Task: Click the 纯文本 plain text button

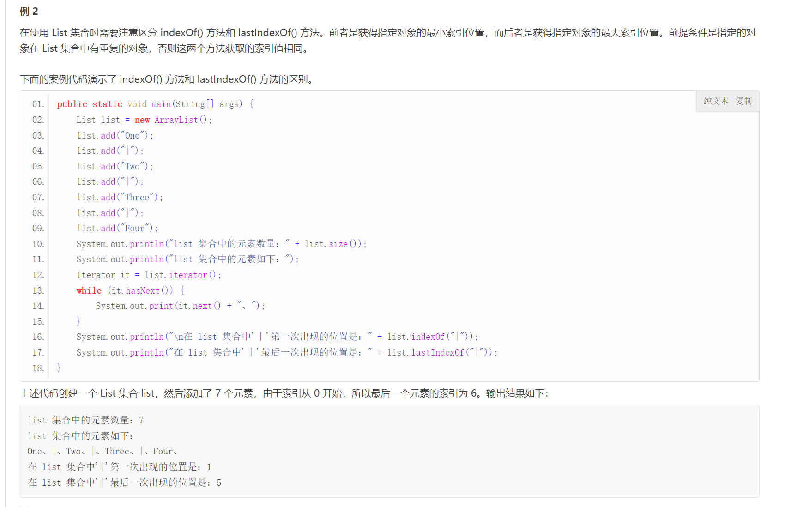Action: [716, 101]
